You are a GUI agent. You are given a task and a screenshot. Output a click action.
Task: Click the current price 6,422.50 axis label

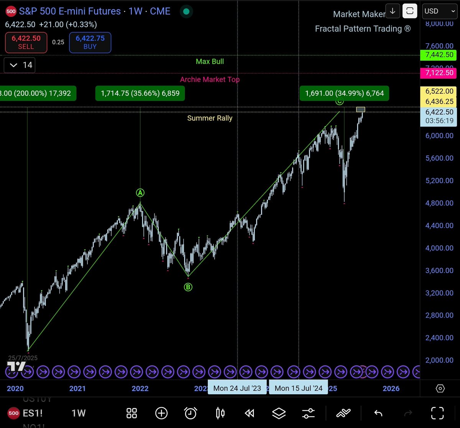[439, 112]
